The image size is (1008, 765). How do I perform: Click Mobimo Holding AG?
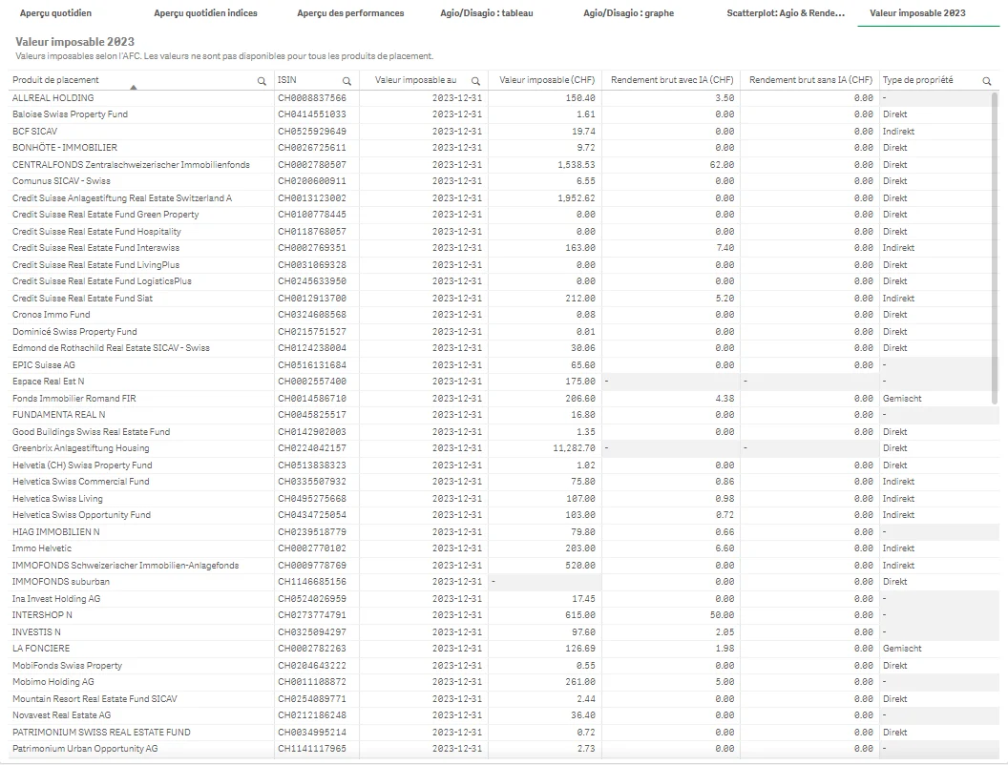(x=52, y=682)
